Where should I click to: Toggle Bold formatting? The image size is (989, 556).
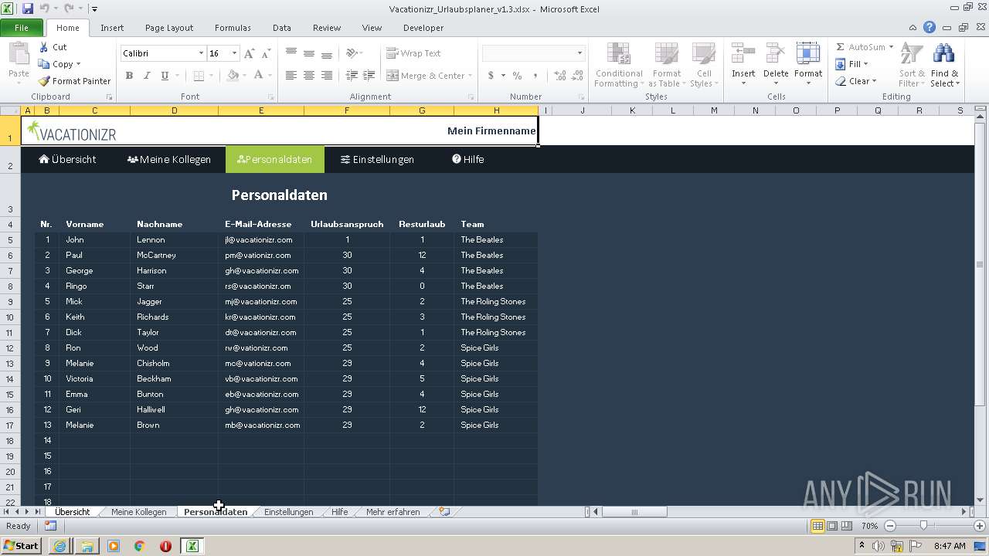click(129, 76)
